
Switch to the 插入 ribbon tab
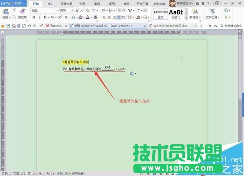click(50, 4)
